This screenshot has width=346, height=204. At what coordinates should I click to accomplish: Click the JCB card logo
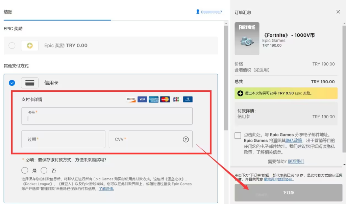[176, 99]
